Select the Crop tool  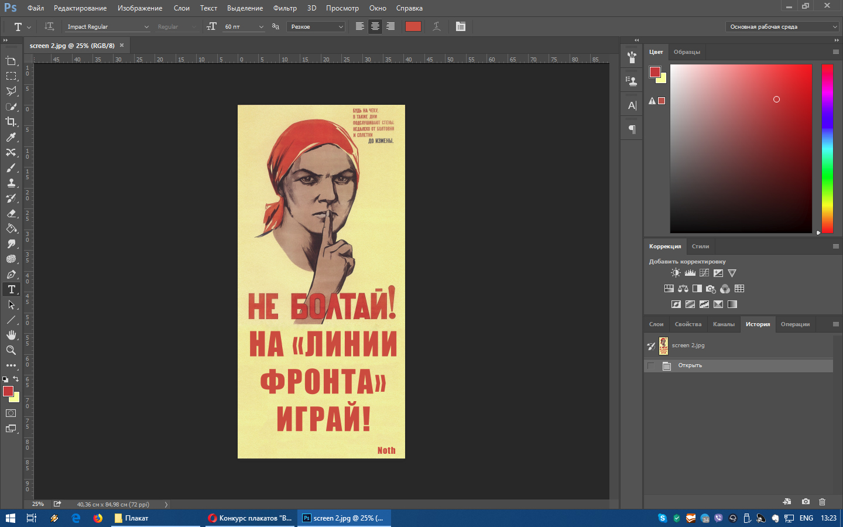[x=11, y=122]
